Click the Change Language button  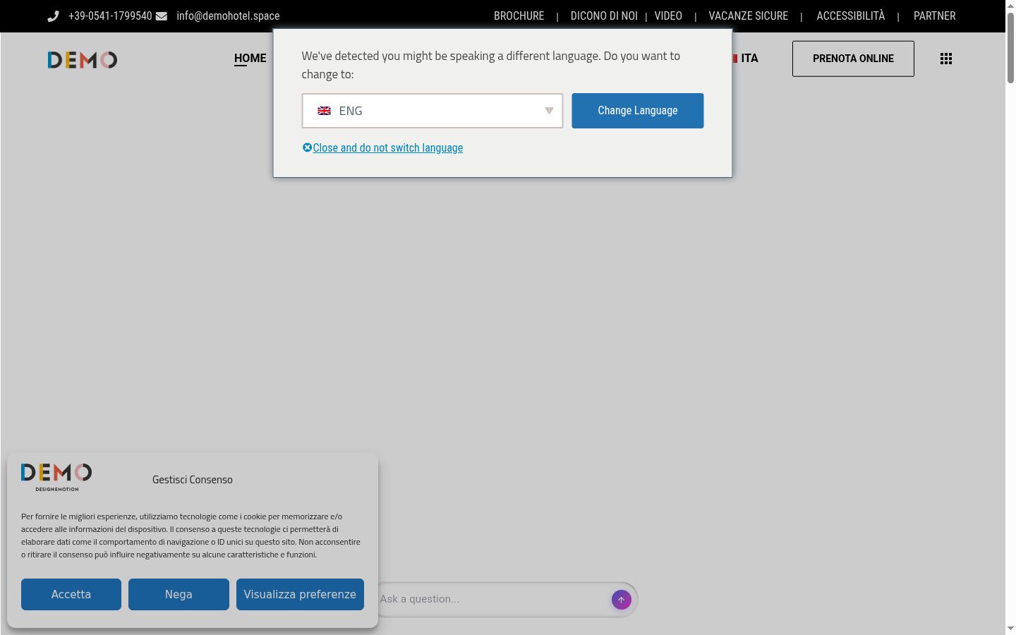coord(638,111)
